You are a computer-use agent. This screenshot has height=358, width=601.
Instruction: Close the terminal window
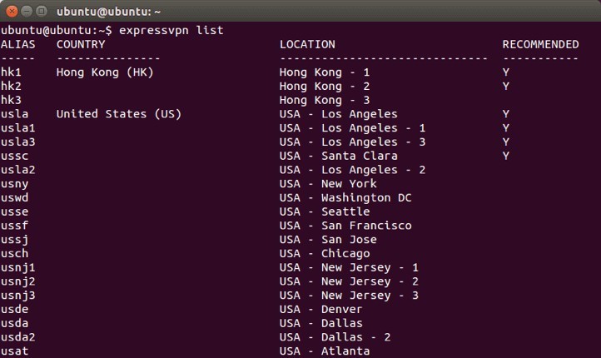(x=12, y=11)
